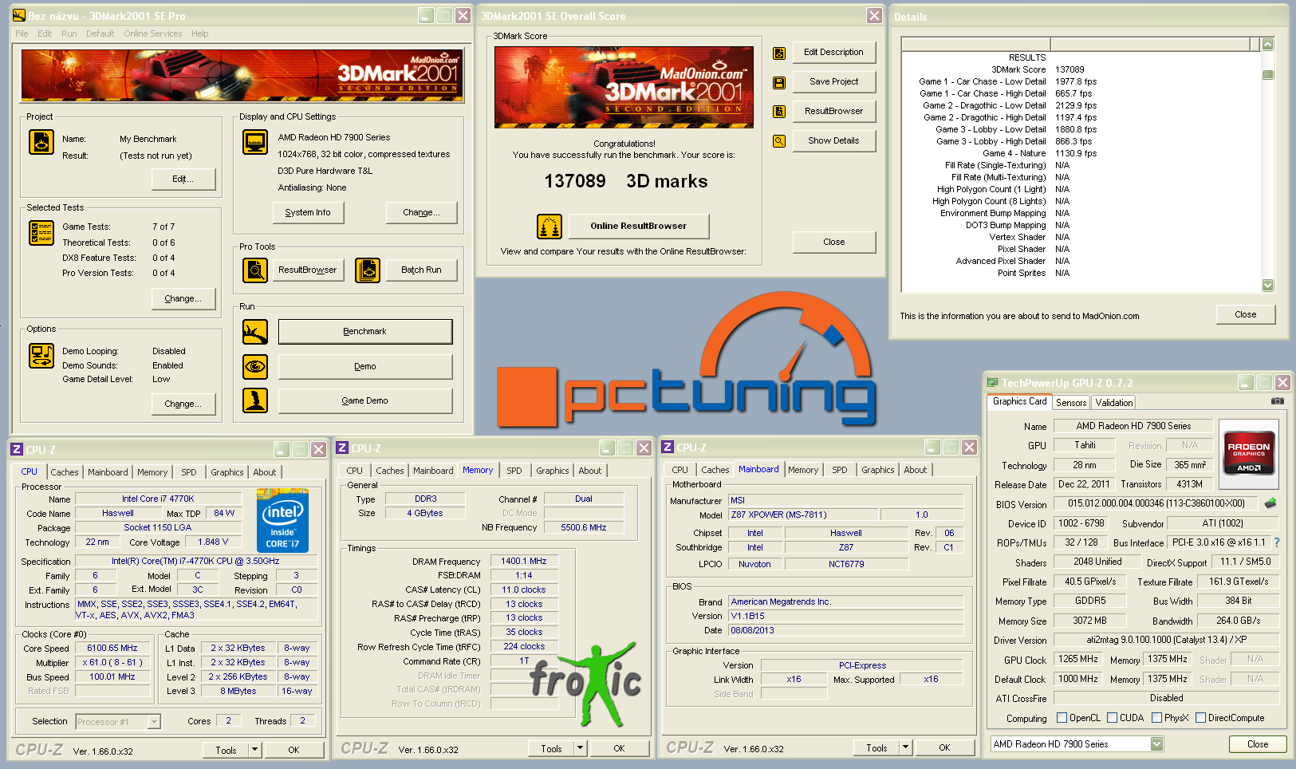The image size is (1296, 769).
Task: Click Close button in GPU-Z
Action: click(x=1258, y=744)
